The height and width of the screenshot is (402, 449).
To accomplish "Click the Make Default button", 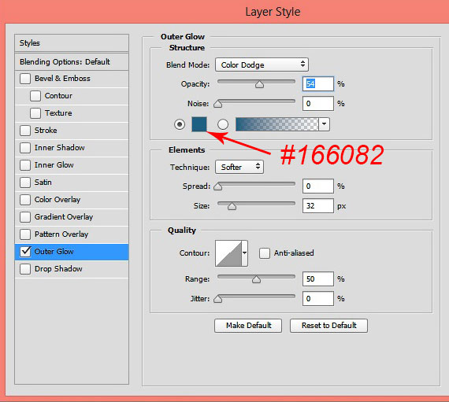I will click(x=248, y=326).
